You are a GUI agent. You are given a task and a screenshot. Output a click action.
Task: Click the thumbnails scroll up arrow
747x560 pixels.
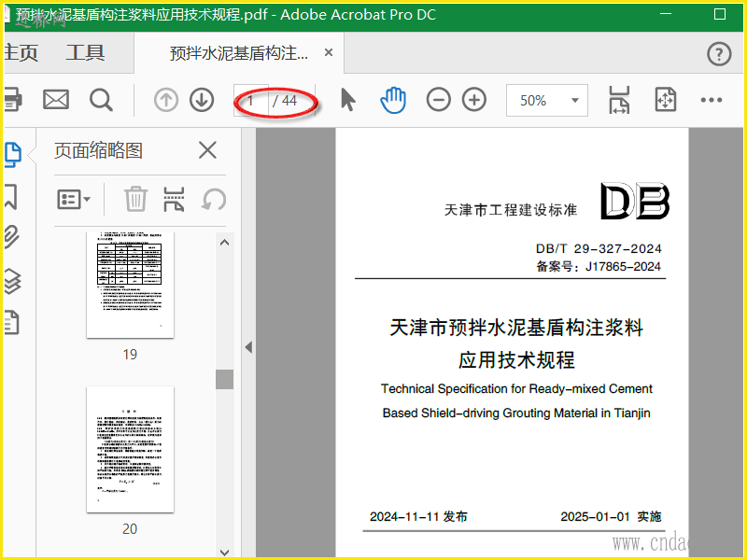coord(225,243)
